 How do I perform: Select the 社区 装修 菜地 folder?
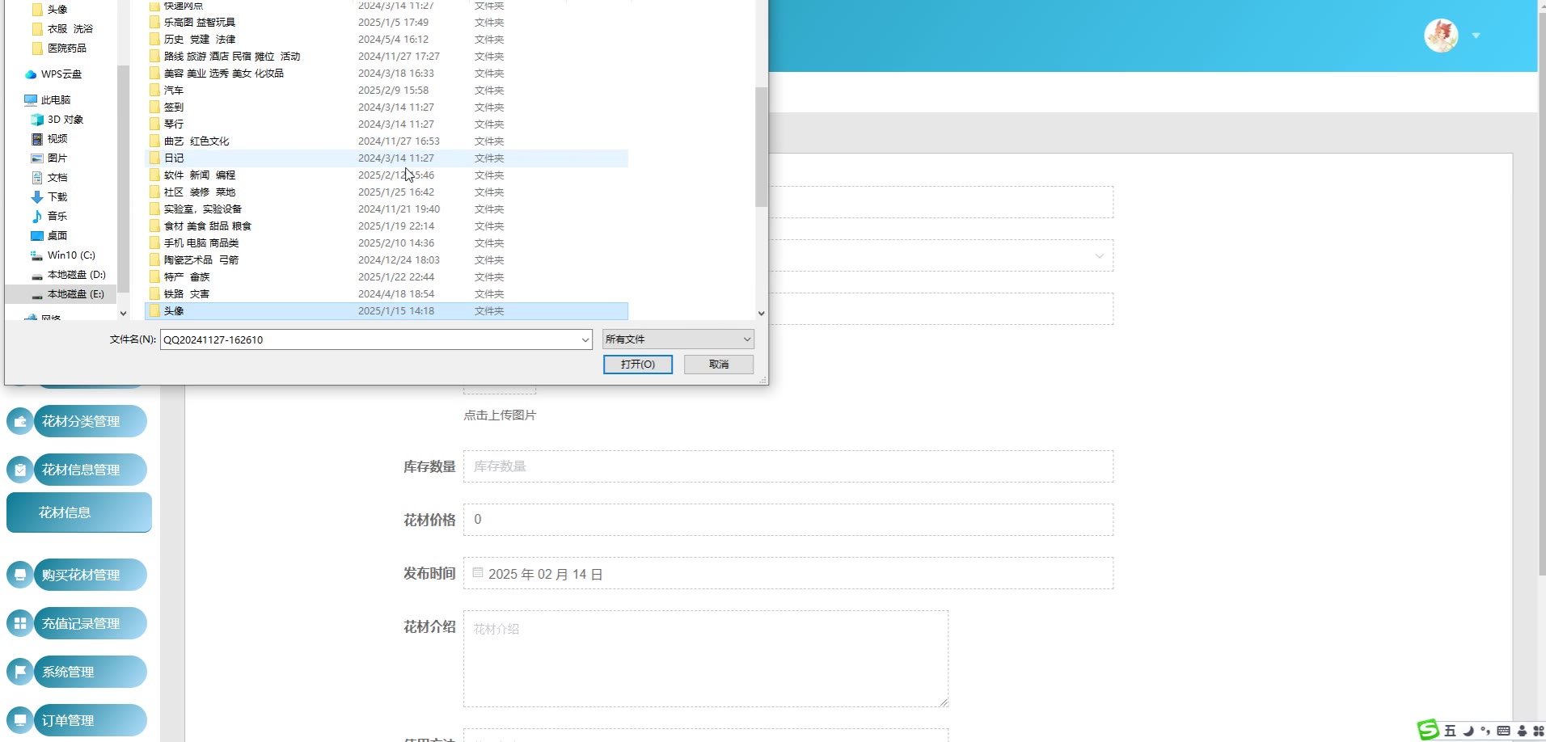coord(386,192)
